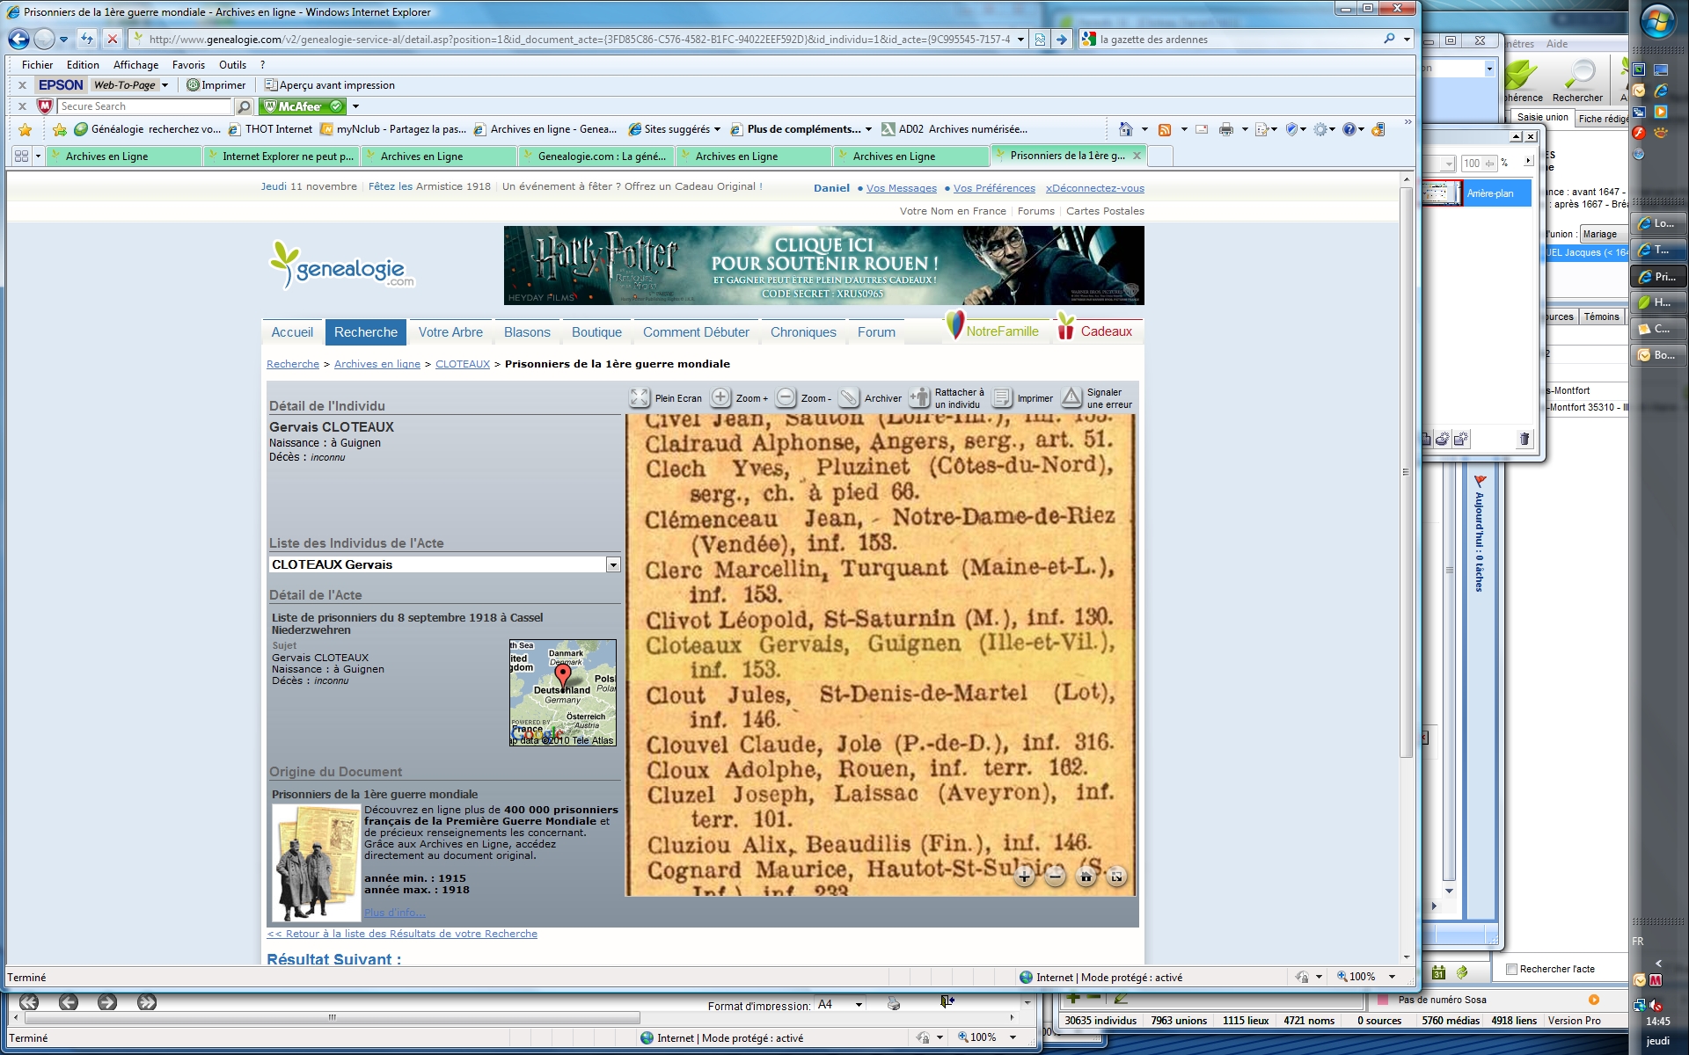Open the Affichage menu
Screen dimensions: 1689x1055
pyautogui.click(x=135, y=64)
